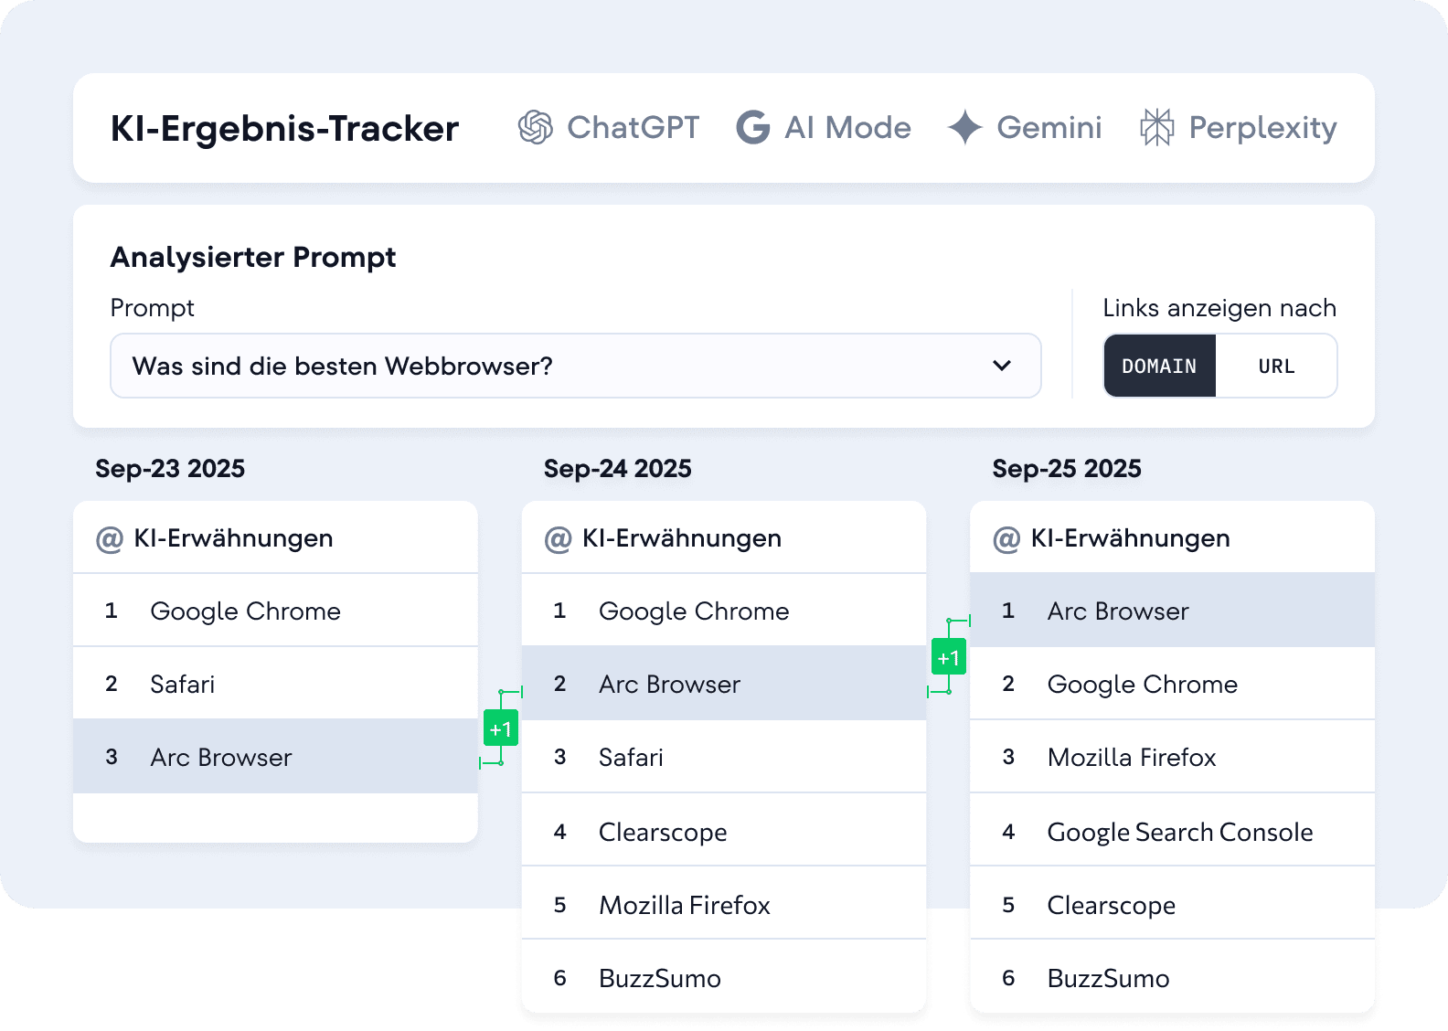
Task: Switch link display to URL
Action: (x=1276, y=367)
